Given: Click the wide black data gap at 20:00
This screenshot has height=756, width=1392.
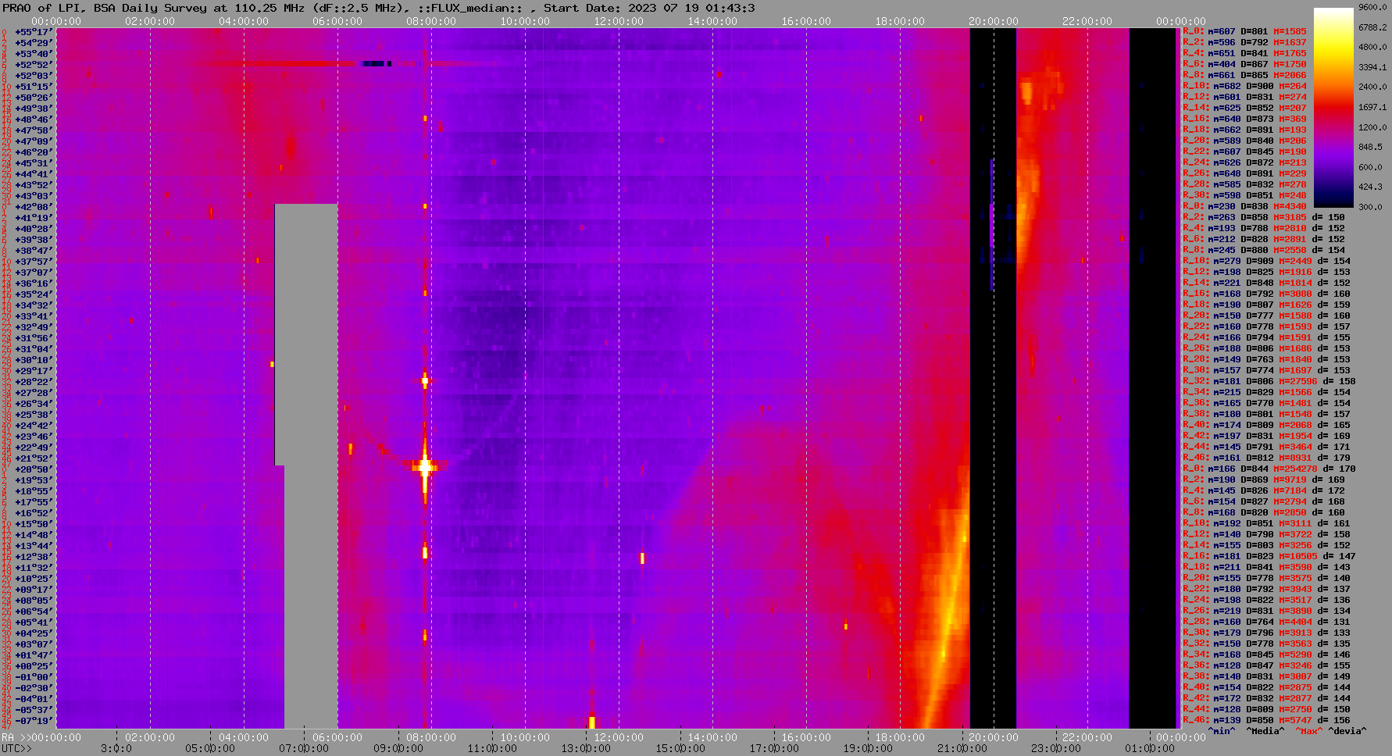Looking at the screenshot, I should pos(993,378).
